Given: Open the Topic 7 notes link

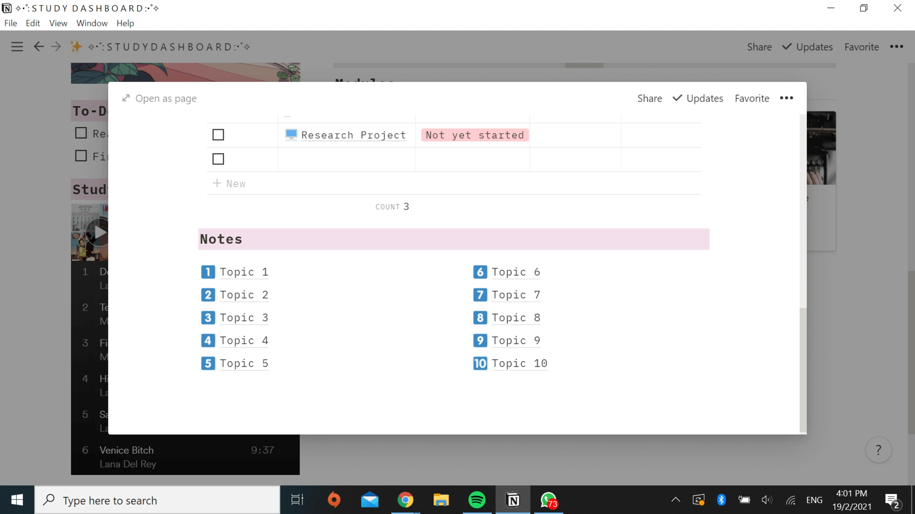Looking at the screenshot, I should [515, 295].
